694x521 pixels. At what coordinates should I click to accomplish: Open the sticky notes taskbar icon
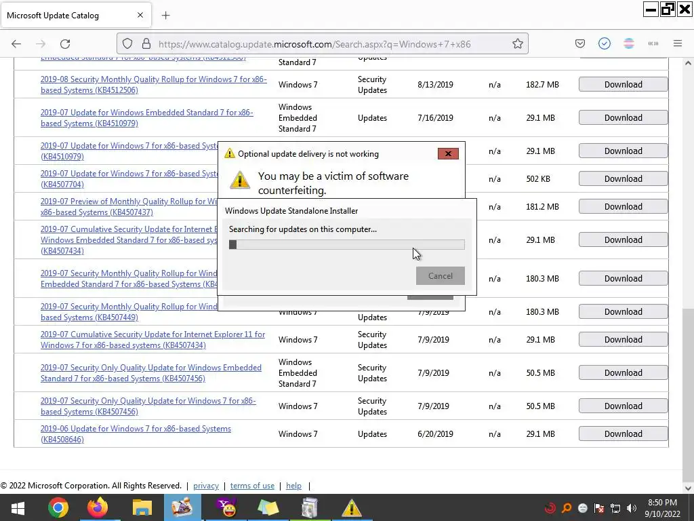pos(268,507)
